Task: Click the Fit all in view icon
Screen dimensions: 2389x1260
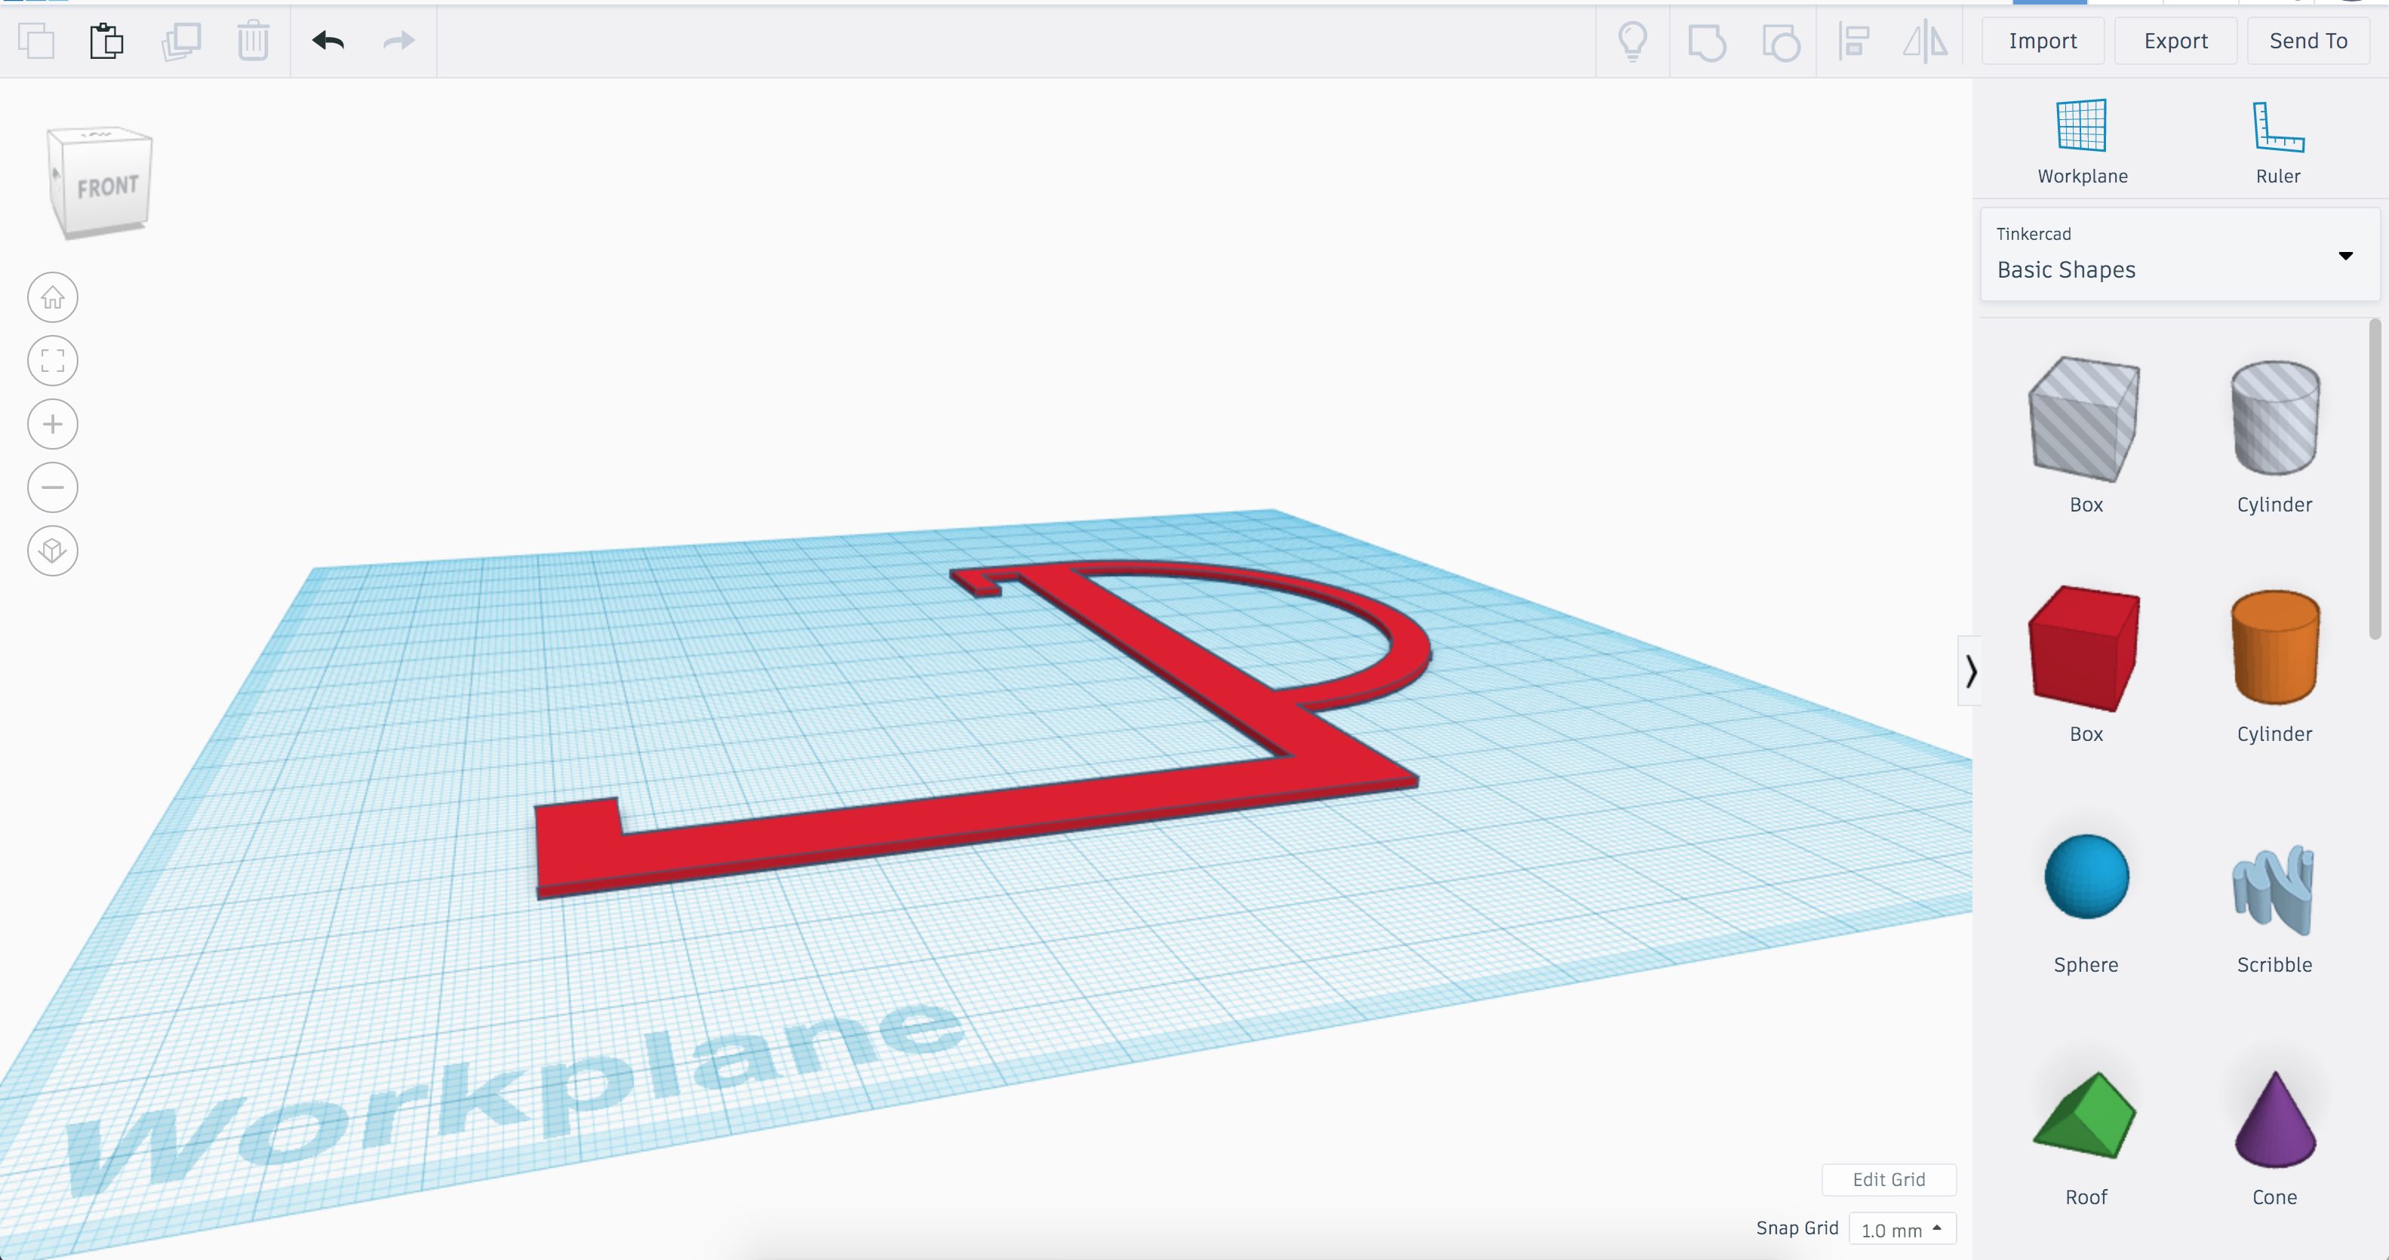Action: pos(53,361)
